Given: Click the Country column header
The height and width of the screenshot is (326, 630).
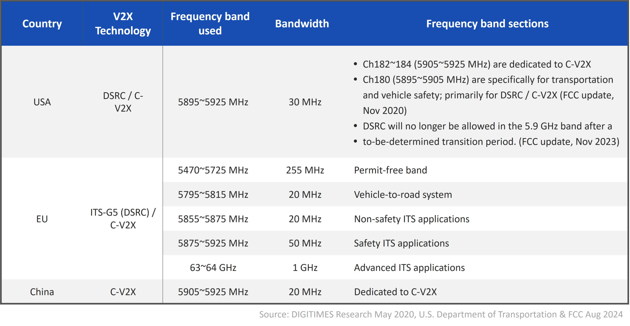Looking at the screenshot, I should pyautogui.click(x=42, y=24).
